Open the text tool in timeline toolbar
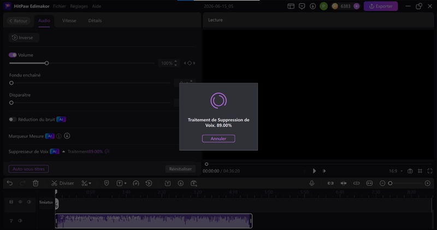The height and width of the screenshot is (230, 437). click(x=119, y=183)
